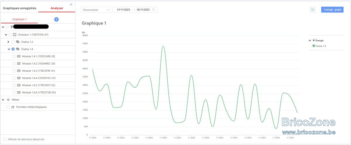Collapse the sidebar with double chevron icon
This screenshot has height=145, width=351.
(71, 4)
